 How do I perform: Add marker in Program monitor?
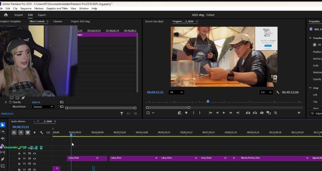click(x=186, y=113)
